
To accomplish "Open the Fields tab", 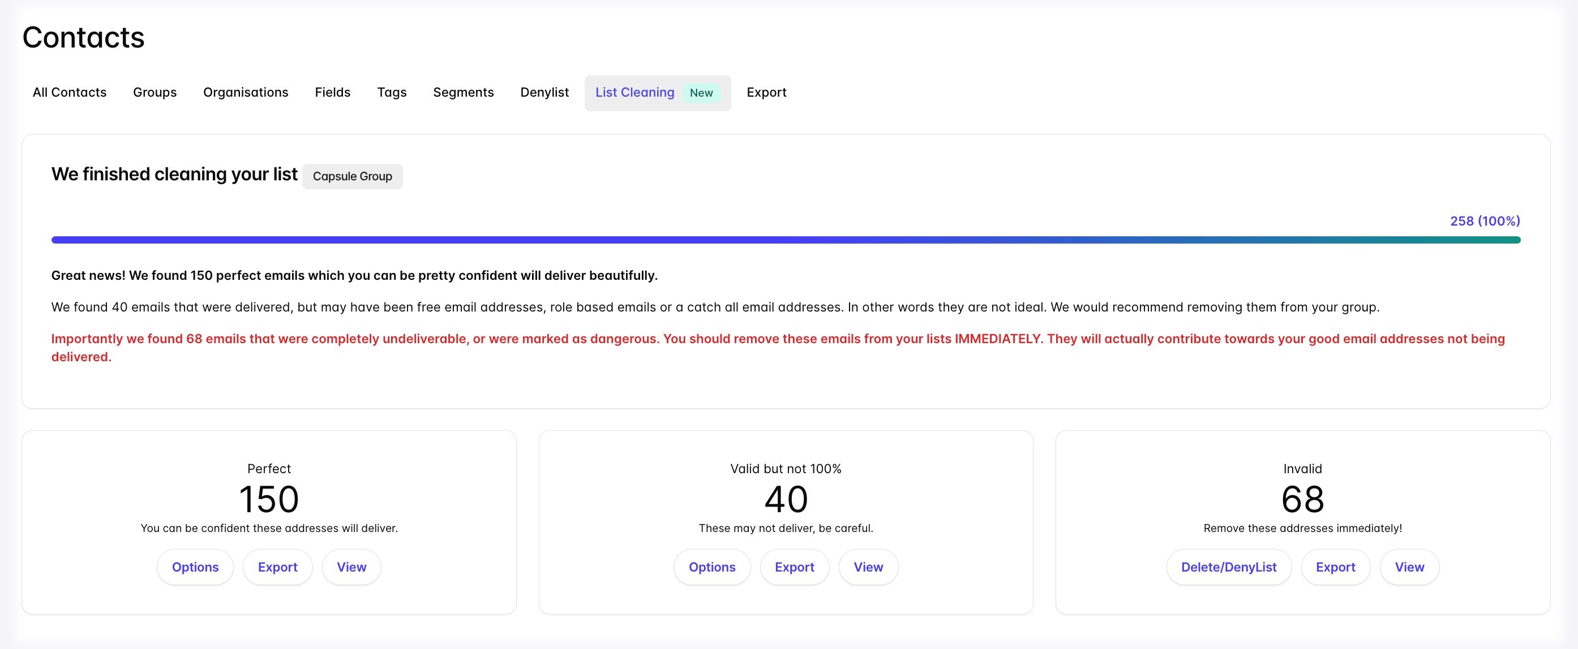I will point(332,92).
